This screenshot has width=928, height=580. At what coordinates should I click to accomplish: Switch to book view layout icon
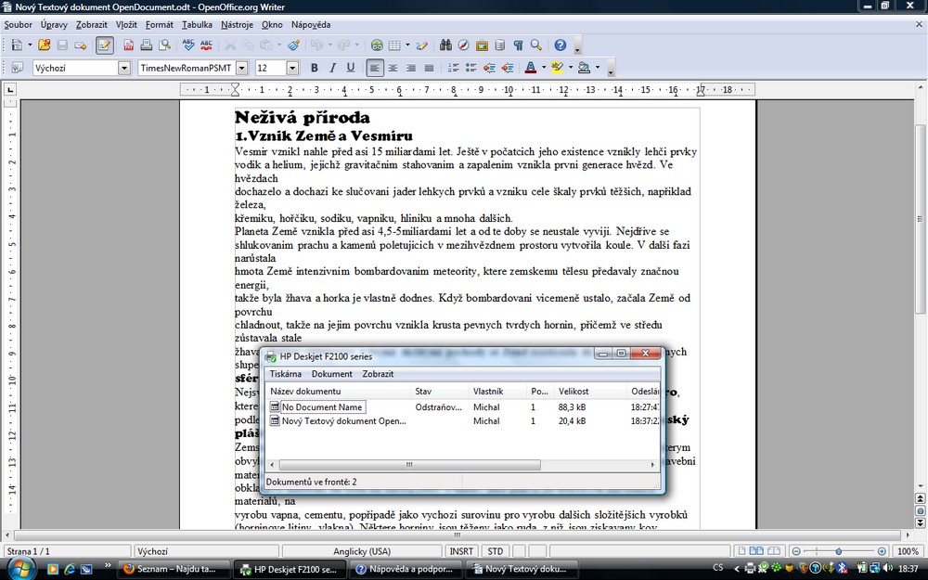pyautogui.click(x=775, y=551)
